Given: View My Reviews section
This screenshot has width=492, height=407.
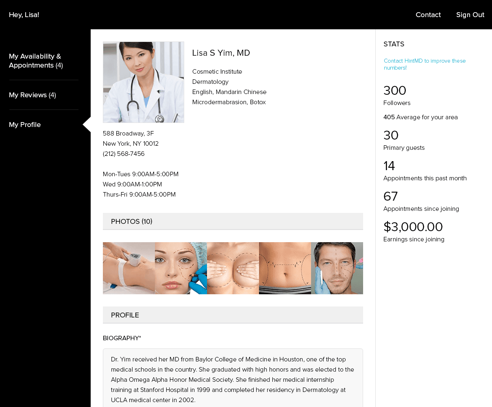Looking at the screenshot, I should 32,95.
